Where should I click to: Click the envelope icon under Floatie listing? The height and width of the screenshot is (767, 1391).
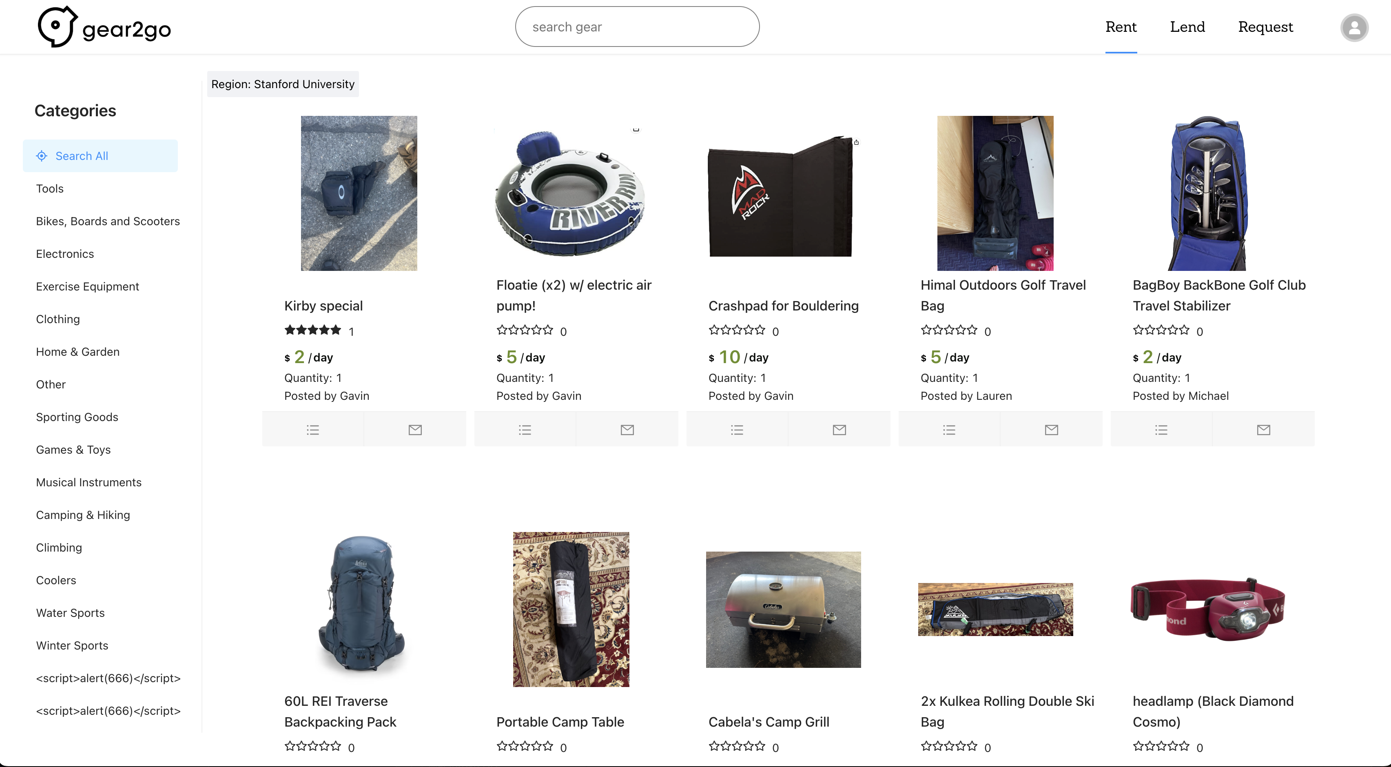pyautogui.click(x=627, y=430)
